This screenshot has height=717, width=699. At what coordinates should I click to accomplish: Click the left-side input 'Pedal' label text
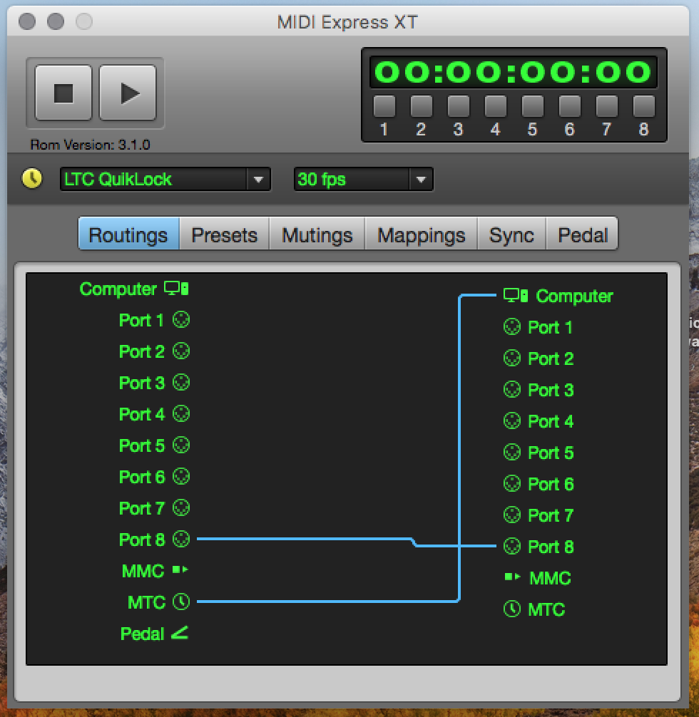(x=142, y=634)
